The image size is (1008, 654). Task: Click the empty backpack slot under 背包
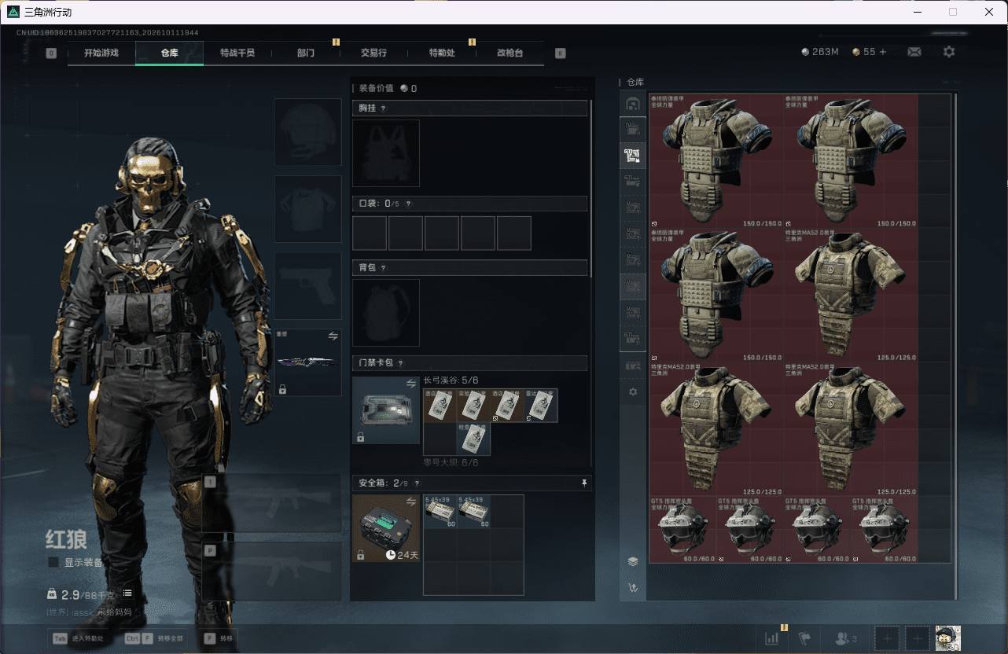[x=386, y=312]
